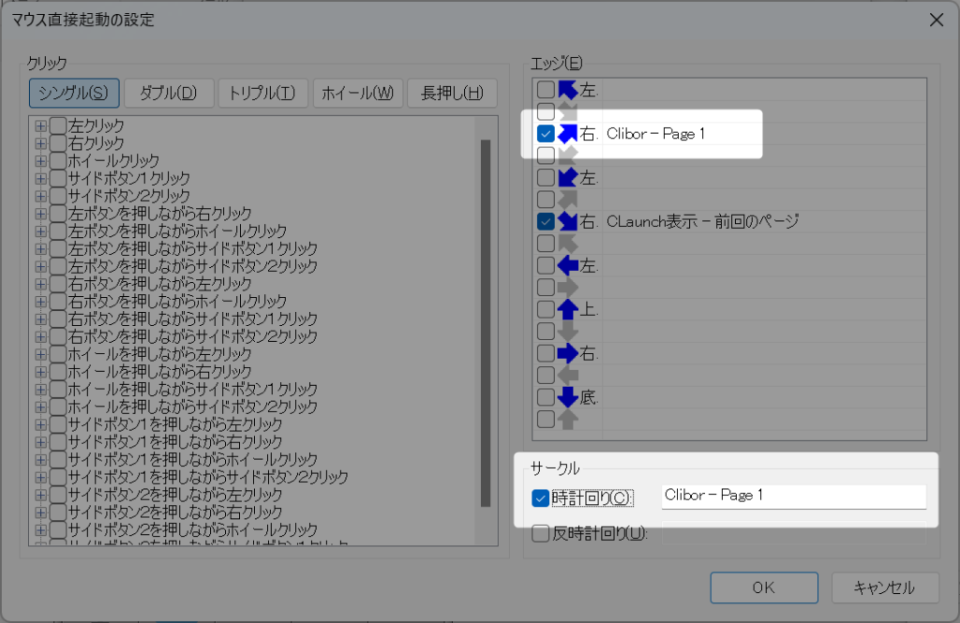Expand the 左ボタンを押しながら右クリック node

(41, 214)
